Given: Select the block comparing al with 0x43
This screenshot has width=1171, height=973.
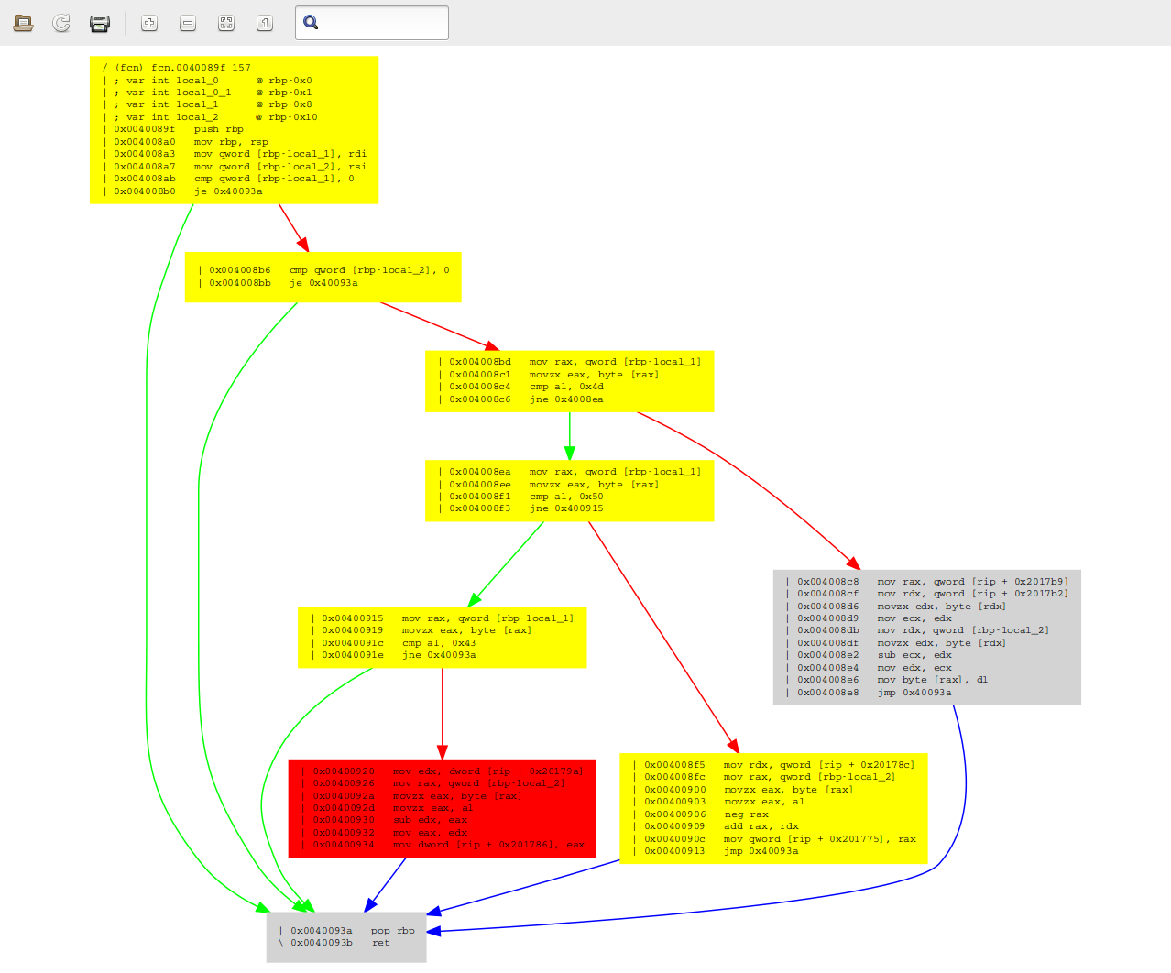Looking at the screenshot, I should (442, 636).
